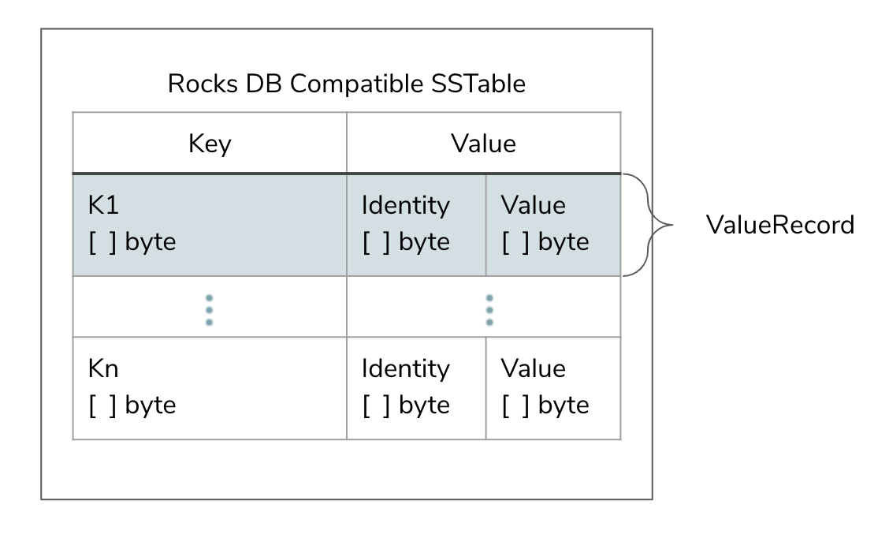The width and height of the screenshot is (889, 538).
Task: Click '[ ] byte' under Value in Kn row
Action: (545, 405)
